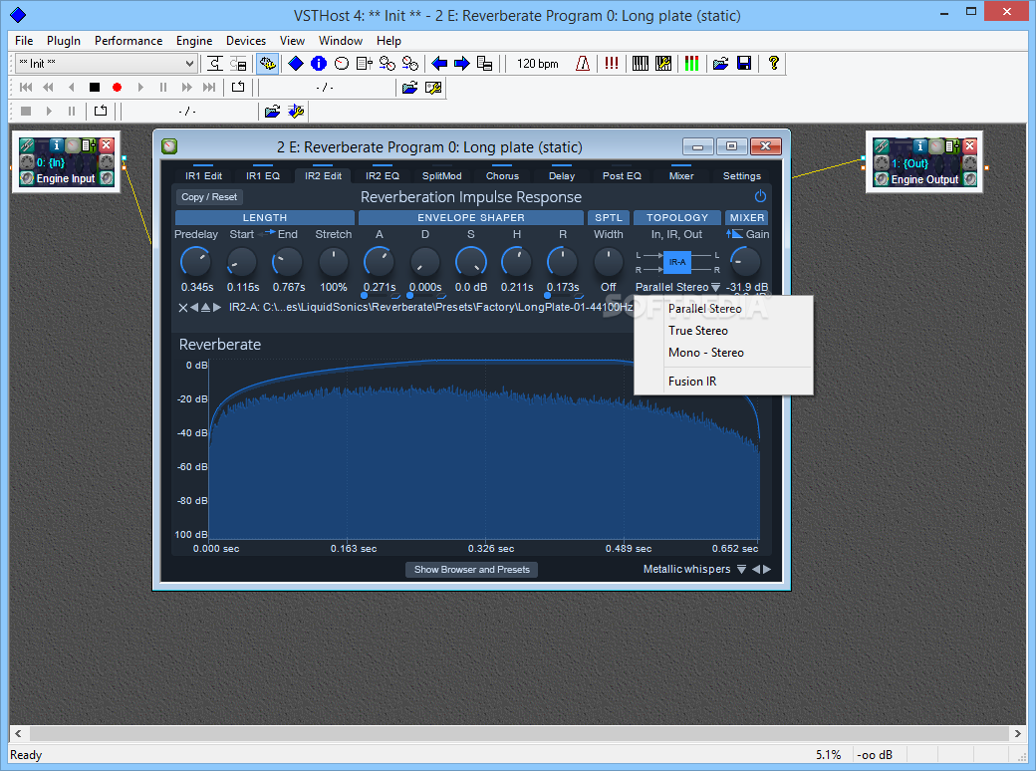Open the piano keyboard bar icon
The image size is (1036, 771).
[641, 64]
